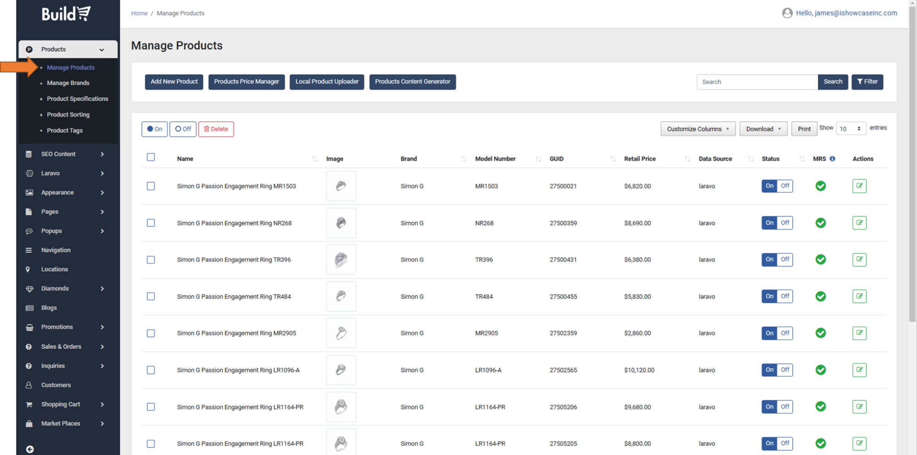Open the Download dropdown menu
Viewport: 917px width, 455px height.
point(762,129)
